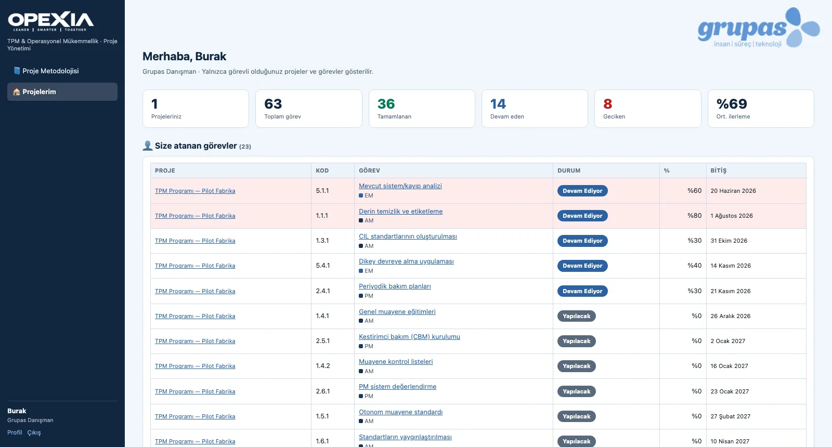Click the person icon beside Size atanan görevler
832x447 pixels.
pyautogui.click(x=148, y=146)
